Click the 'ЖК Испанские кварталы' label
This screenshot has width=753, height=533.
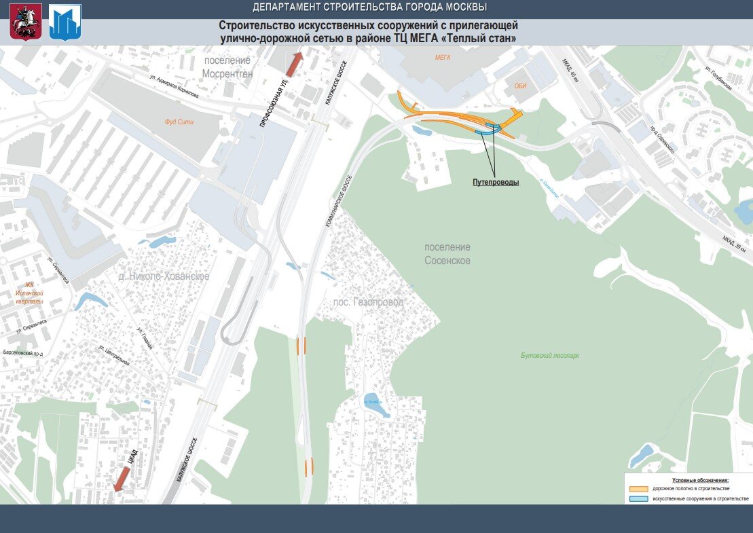29,293
